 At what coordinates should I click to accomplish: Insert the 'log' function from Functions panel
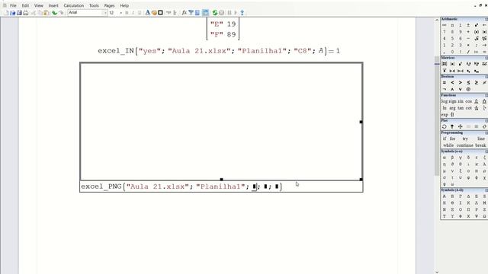(x=444, y=101)
